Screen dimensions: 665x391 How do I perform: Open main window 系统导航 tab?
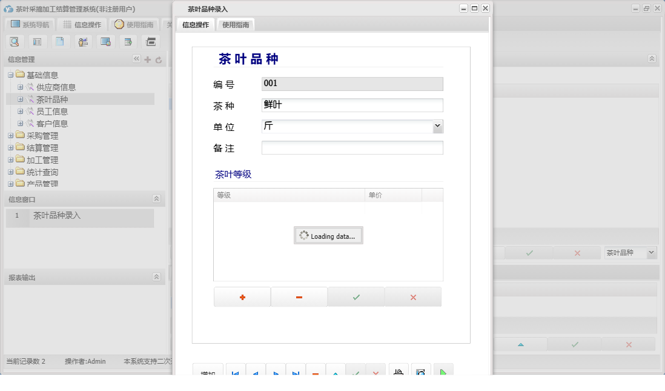pos(30,25)
